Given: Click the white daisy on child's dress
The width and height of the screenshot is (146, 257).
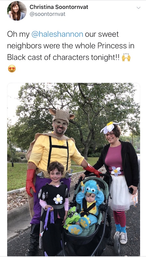Looking at the screenshot, I should pyautogui.click(x=58, y=199).
